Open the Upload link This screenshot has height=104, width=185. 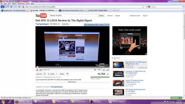pyautogui.click(x=117, y=16)
